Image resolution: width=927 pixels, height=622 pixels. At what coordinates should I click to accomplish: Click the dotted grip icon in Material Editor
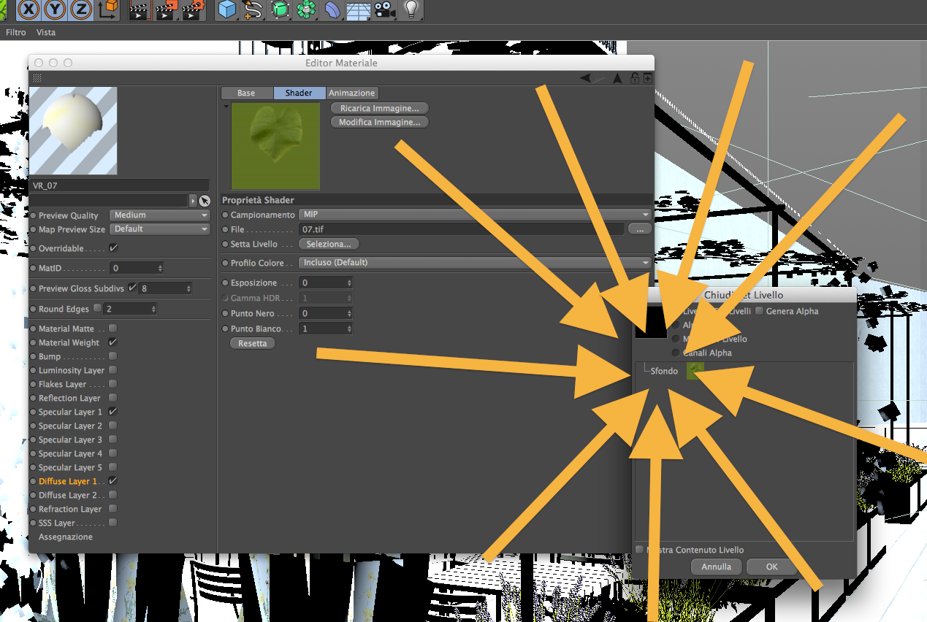click(x=37, y=78)
